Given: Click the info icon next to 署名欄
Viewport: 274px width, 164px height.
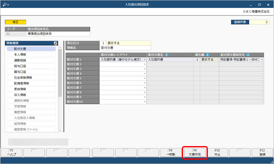Looking at the screenshot, I should coord(207,55).
